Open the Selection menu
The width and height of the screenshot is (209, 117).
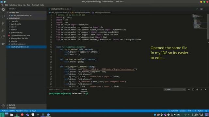[13, 5]
